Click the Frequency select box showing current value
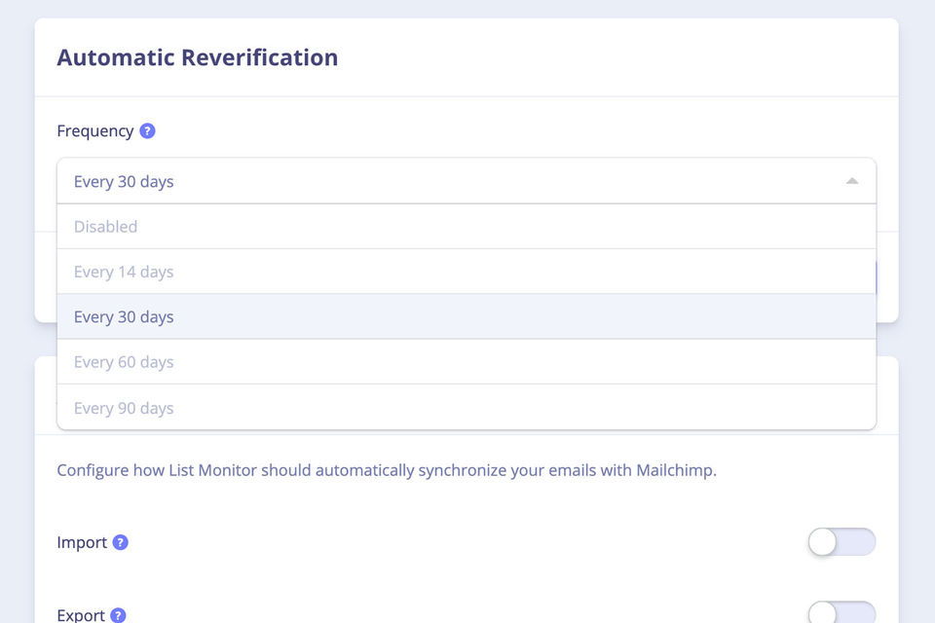 coord(466,181)
